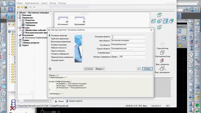Go to Переключатели управления wizard step
Image resolution: width=201 pixels, height=113 pixels.
pos(62,57)
